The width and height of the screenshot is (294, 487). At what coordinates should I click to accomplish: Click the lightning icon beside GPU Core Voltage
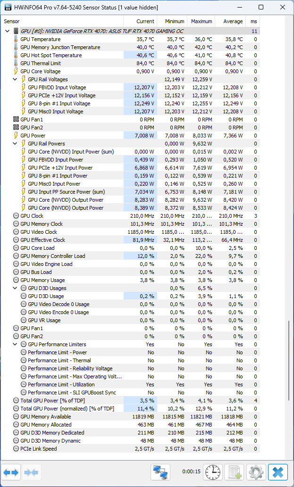pyautogui.click(x=16, y=71)
